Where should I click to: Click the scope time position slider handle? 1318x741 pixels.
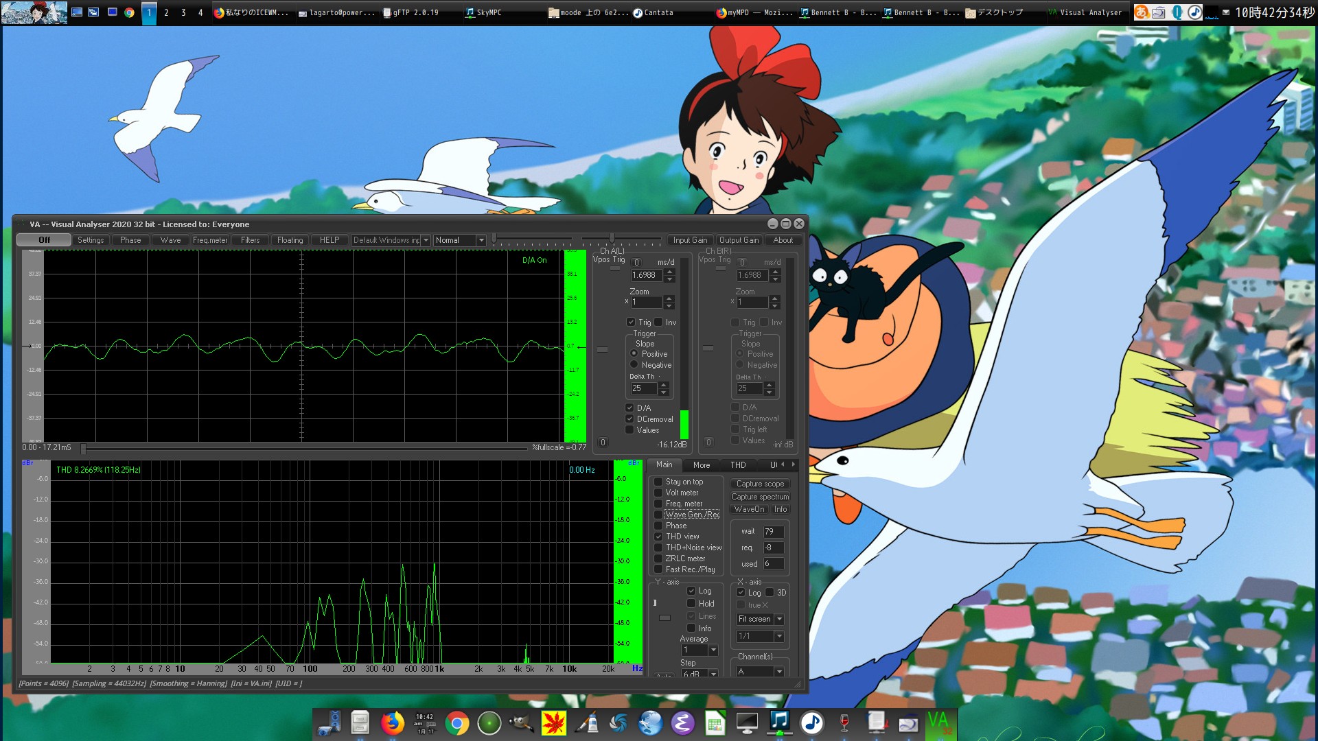83,449
